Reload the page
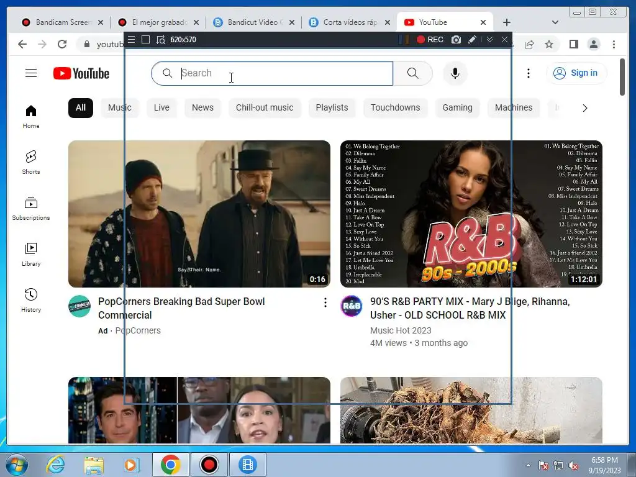The height and width of the screenshot is (477, 636). [62, 44]
